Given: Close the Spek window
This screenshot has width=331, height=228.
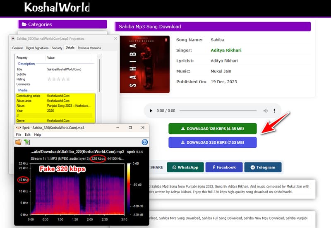Looking at the screenshot, I should (x=143, y=127).
